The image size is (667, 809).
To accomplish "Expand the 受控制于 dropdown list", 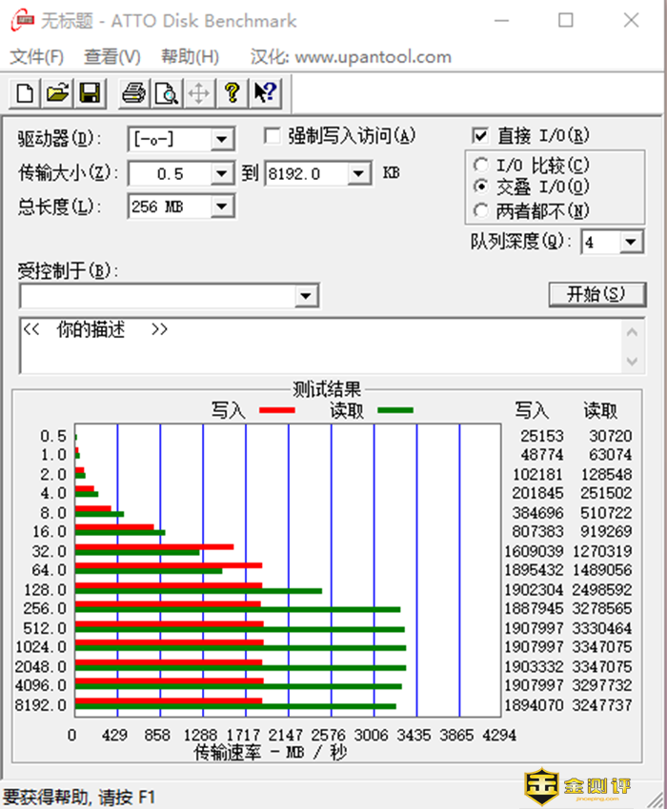I will click(x=305, y=296).
